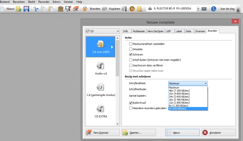Open the Extra's menu
Image resolution: width=243 pixels, height=141 pixels.
(x=56, y=2)
